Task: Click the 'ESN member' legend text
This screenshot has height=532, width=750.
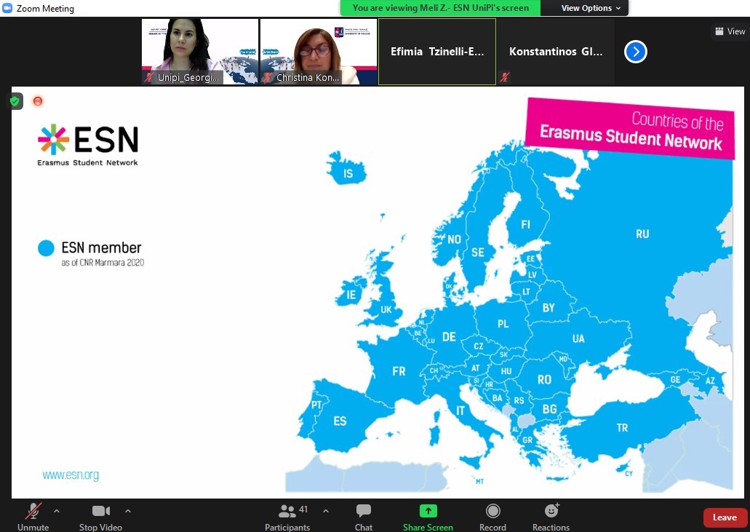Action: click(x=101, y=248)
